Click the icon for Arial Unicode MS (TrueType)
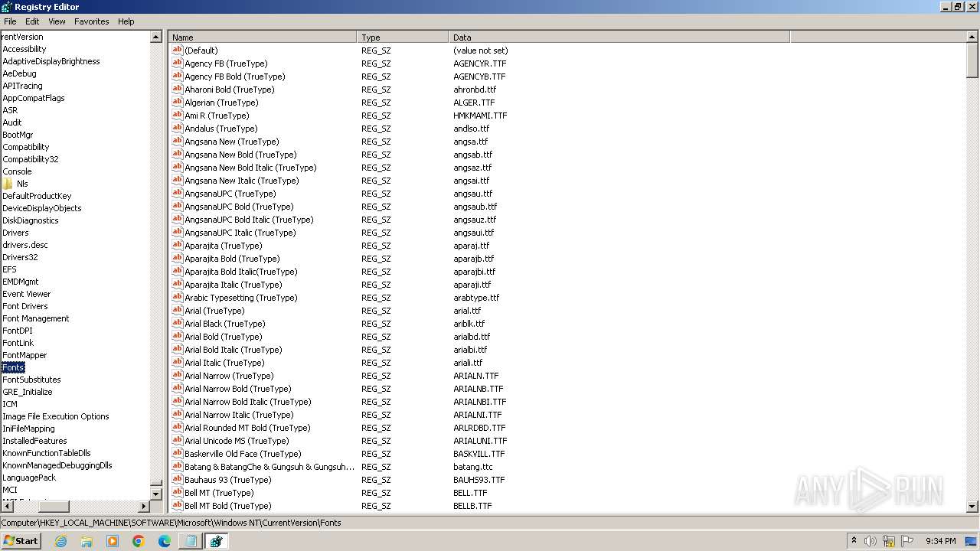Image resolution: width=980 pixels, height=551 pixels. coord(177,441)
